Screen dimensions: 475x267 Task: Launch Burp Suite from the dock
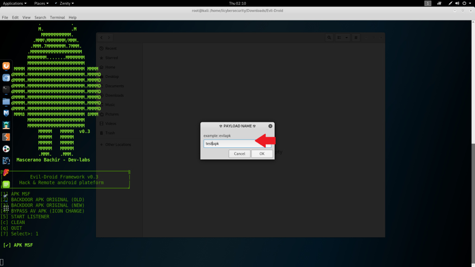6,137
